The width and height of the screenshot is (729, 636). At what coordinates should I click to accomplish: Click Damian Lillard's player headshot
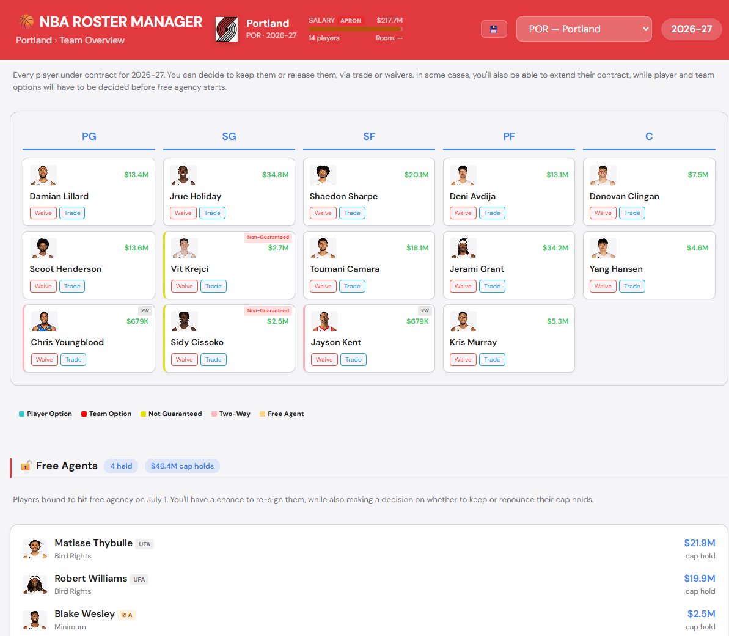[43, 175]
